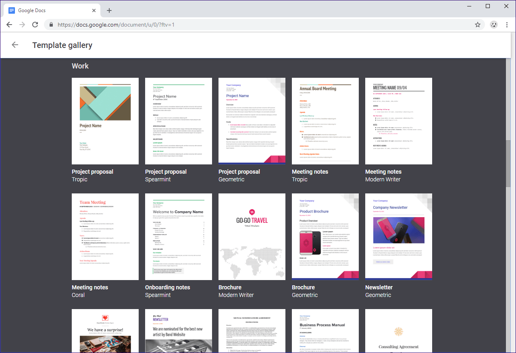The width and height of the screenshot is (516, 353).
Task: Select the Google Docs browser tab
Action: pyautogui.click(x=52, y=10)
